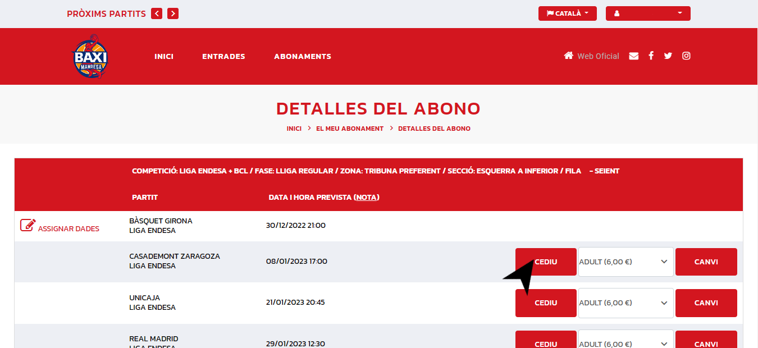758x348 pixels.
Task: Click Cediu for Real Madrid match
Action: [x=546, y=340]
